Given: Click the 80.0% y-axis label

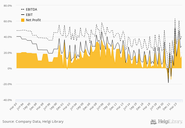Looking at the screenshot, I should click(x=8, y=6).
